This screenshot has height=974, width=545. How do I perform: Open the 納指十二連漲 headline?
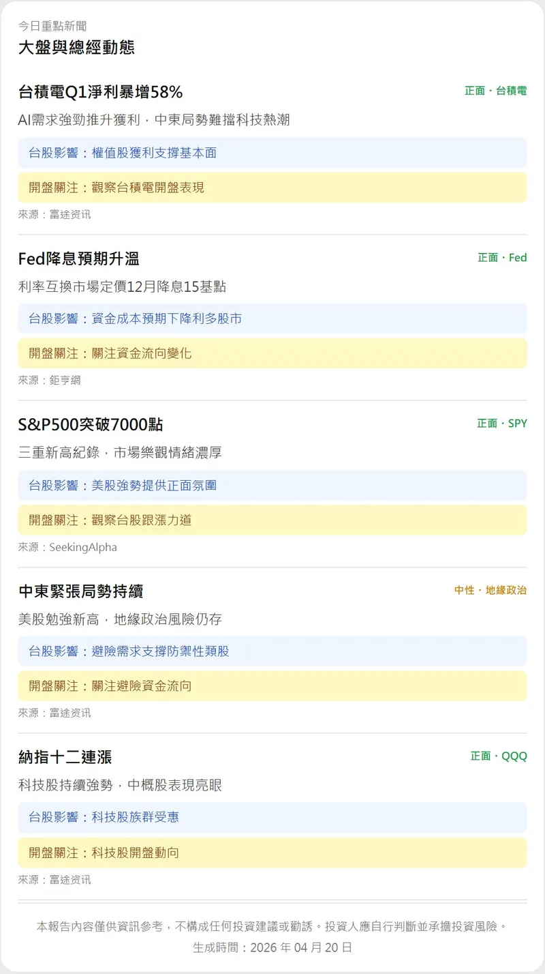(65, 757)
